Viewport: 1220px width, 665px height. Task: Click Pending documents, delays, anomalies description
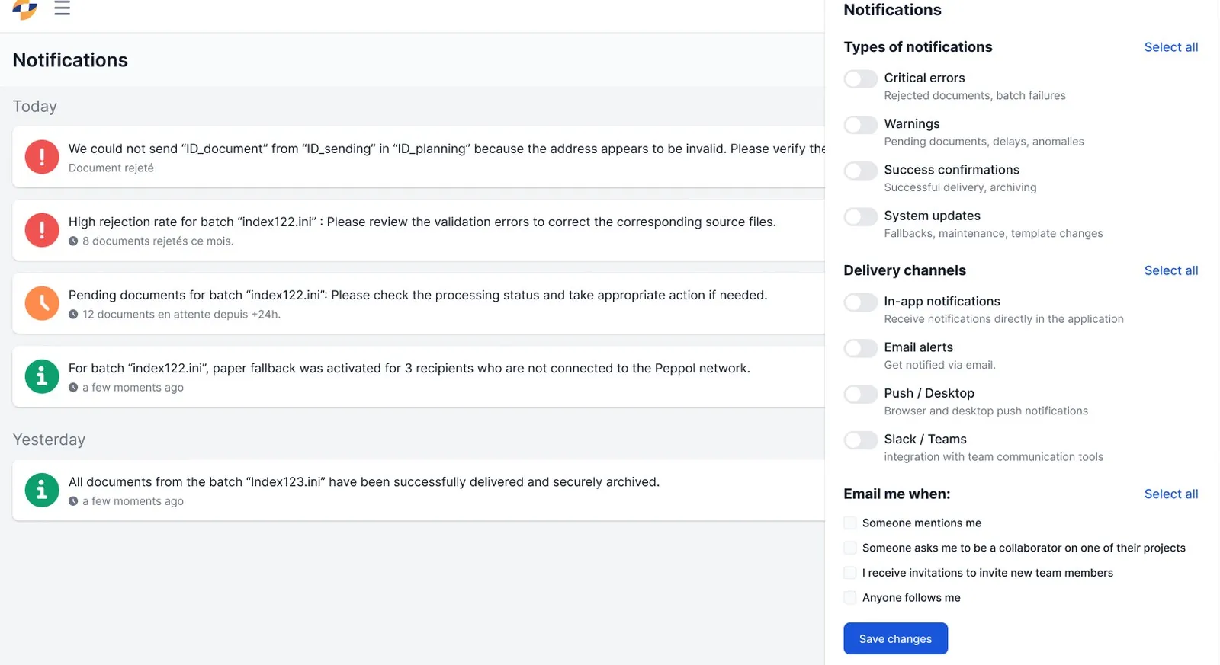click(984, 142)
